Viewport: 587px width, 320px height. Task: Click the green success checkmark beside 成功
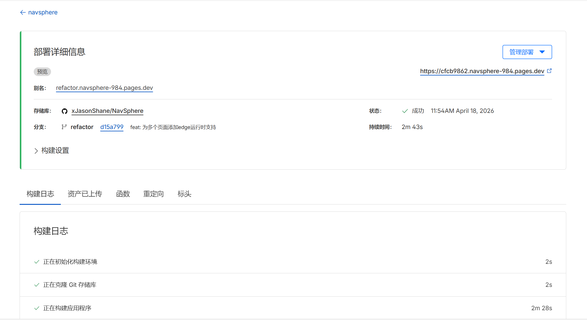(405, 111)
